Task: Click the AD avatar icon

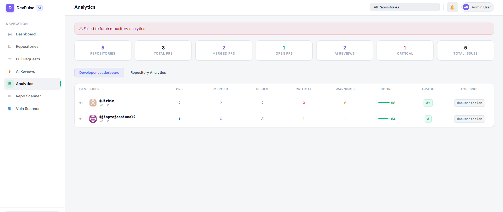Action: pyautogui.click(x=466, y=7)
